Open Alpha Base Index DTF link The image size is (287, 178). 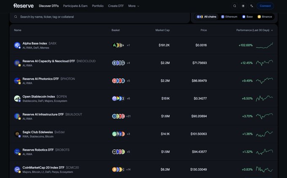pyautogui.click(x=35, y=43)
